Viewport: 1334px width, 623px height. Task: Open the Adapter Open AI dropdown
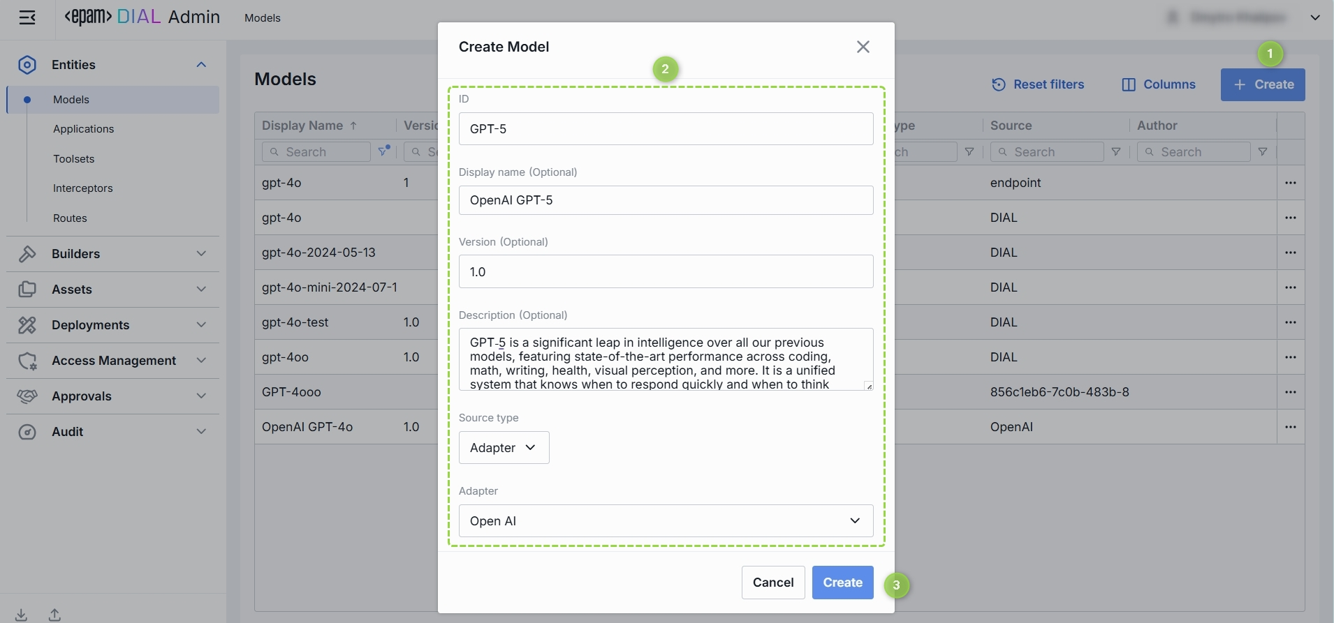click(x=666, y=521)
